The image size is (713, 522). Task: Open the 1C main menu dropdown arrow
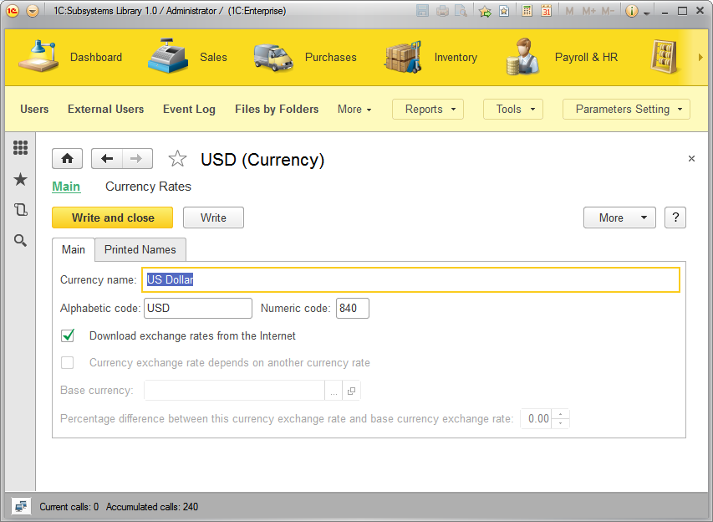click(x=33, y=11)
